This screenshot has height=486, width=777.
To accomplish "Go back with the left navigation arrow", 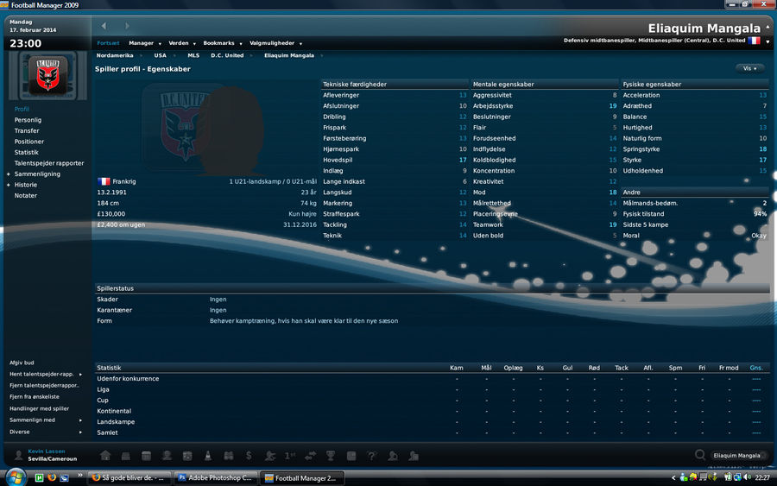I will point(104,26).
